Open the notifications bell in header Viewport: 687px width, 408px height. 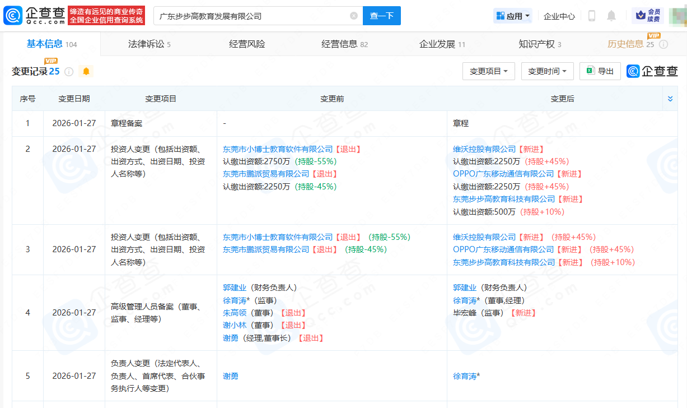pyautogui.click(x=611, y=16)
